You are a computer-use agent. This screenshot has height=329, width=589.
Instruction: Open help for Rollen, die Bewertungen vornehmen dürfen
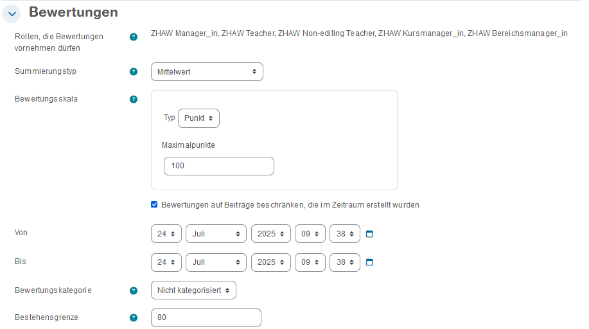coord(134,37)
